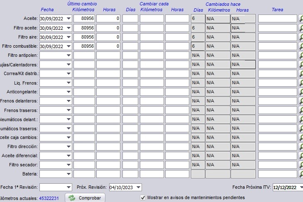Open the Filtro antipolen date dropdown
This screenshot has height=202, width=303.
coord(68,56)
